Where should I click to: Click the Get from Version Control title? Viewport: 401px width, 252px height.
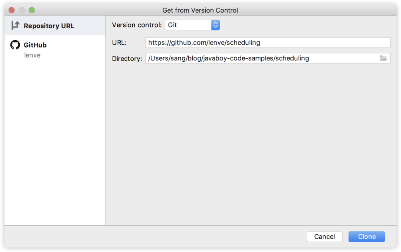[200, 10]
